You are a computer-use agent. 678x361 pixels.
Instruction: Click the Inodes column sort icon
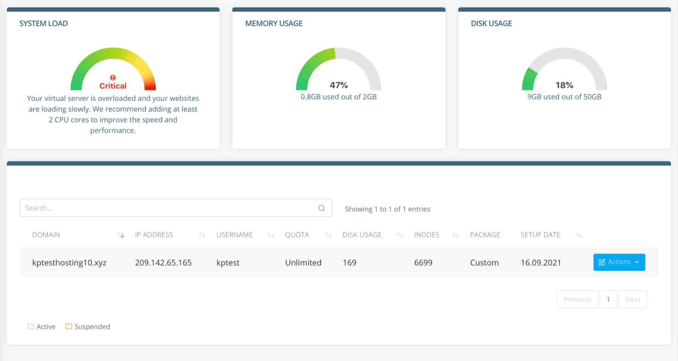point(456,235)
